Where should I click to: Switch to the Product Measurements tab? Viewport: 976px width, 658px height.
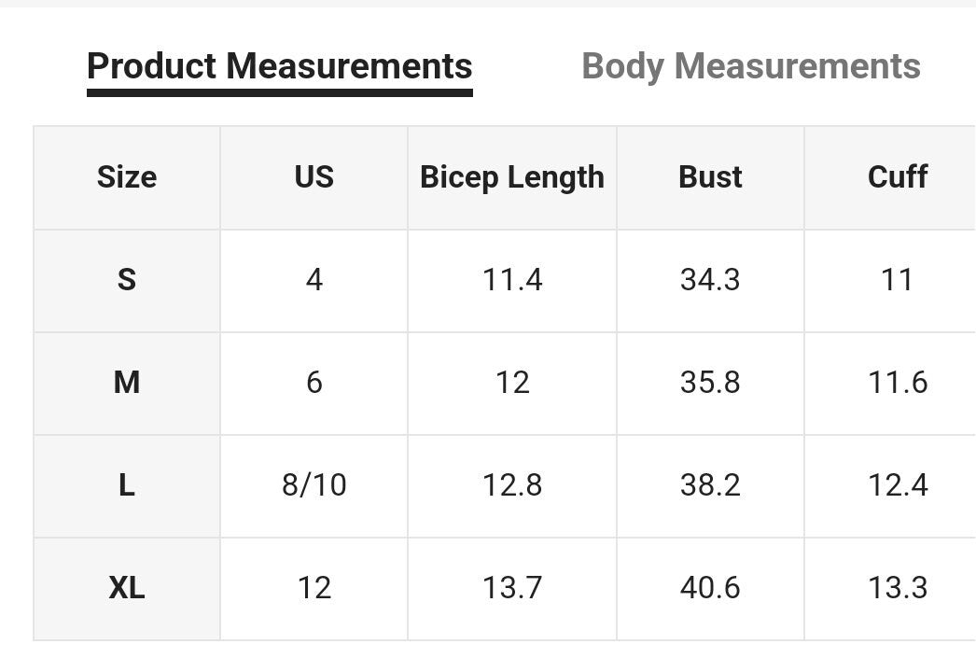(279, 67)
